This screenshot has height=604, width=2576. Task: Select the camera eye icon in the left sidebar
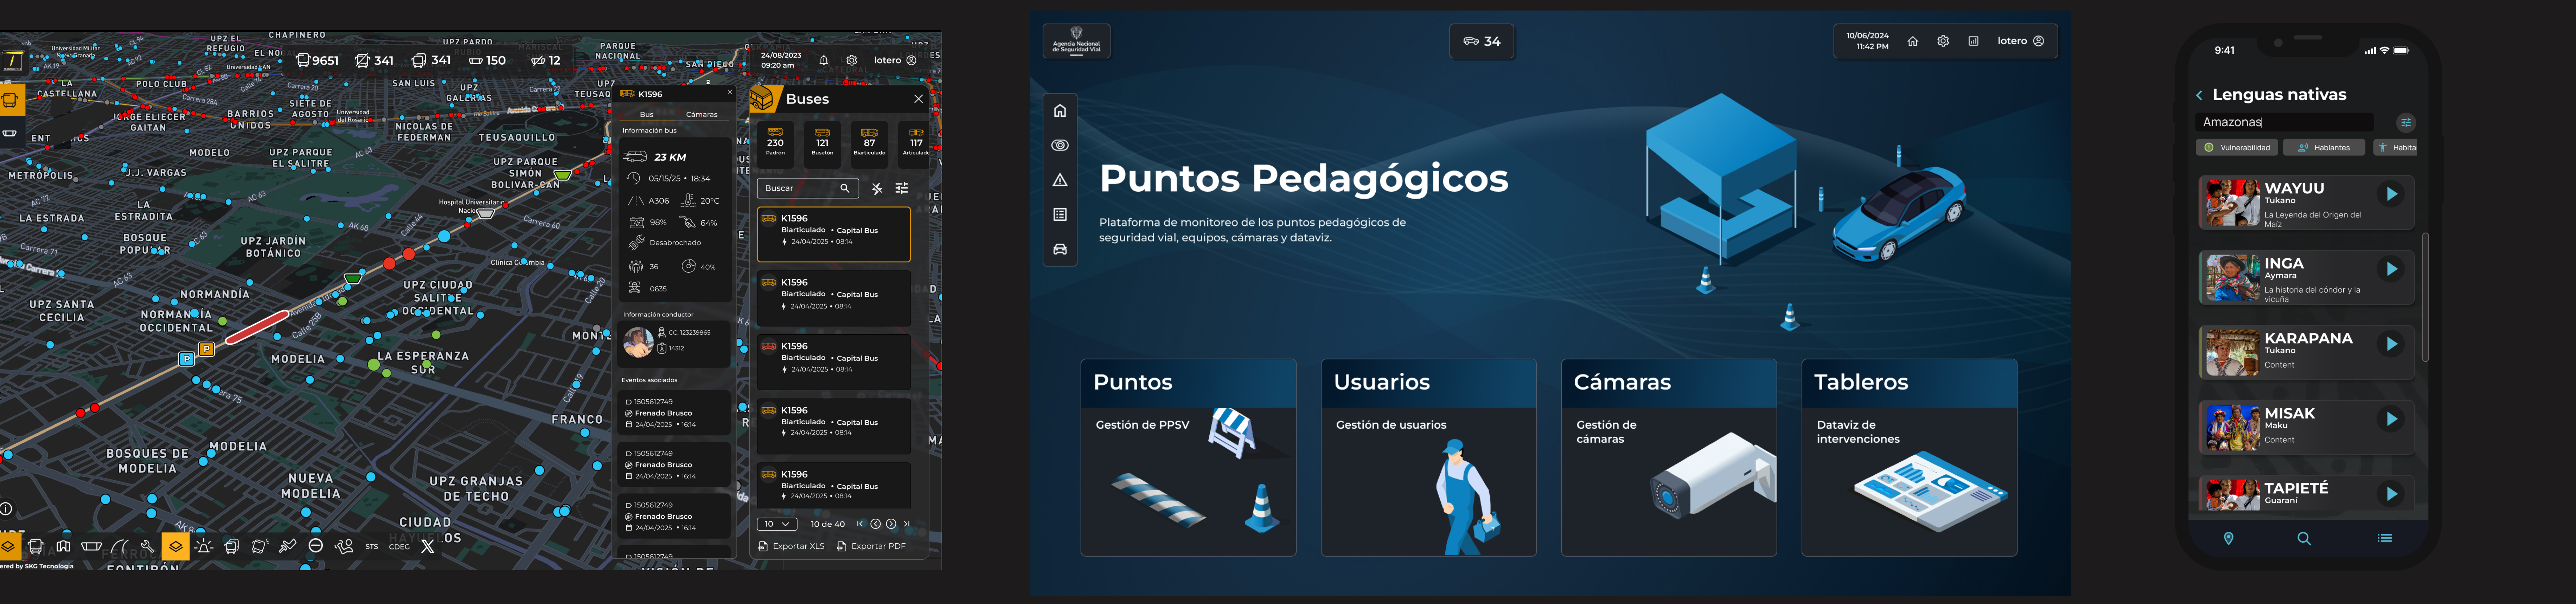[x=1060, y=145]
